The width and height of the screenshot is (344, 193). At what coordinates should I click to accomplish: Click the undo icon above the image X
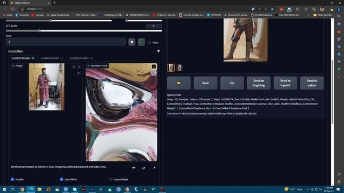coord(74,66)
